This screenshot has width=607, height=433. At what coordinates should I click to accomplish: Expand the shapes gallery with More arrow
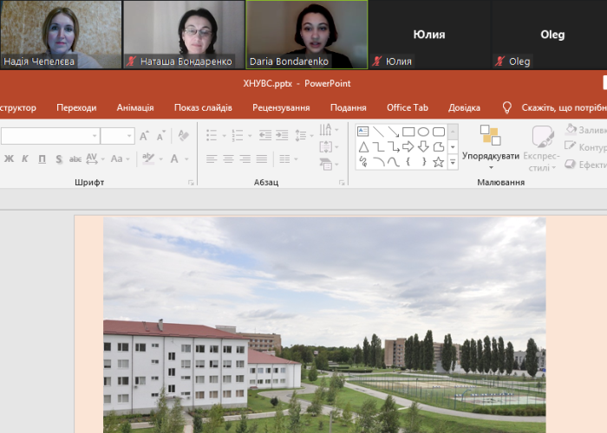453,162
